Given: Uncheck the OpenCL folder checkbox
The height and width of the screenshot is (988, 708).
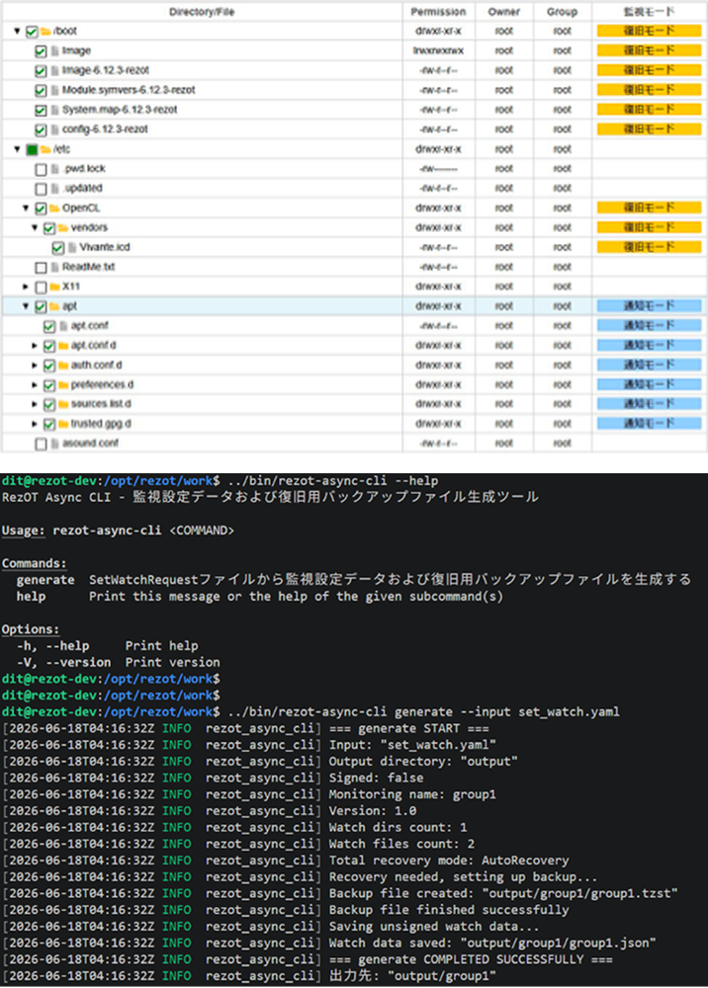Looking at the screenshot, I should tap(41, 207).
